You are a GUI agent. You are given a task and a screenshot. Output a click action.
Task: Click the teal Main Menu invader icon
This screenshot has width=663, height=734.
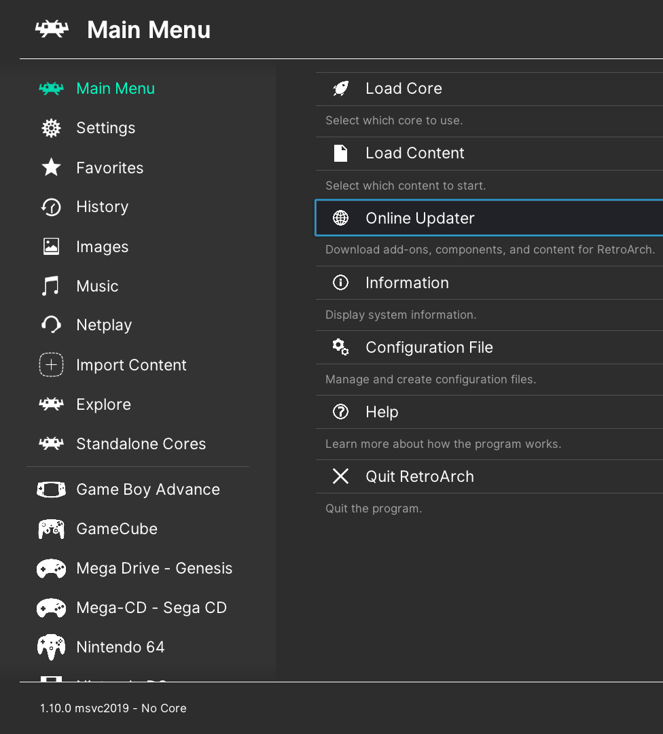click(51, 88)
